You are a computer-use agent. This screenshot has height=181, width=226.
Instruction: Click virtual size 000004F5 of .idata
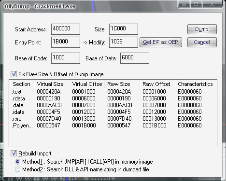[48, 112]
